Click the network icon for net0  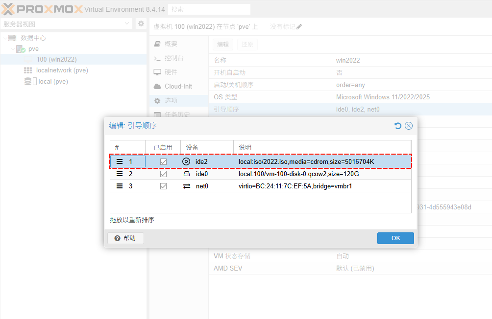coord(186,186)
